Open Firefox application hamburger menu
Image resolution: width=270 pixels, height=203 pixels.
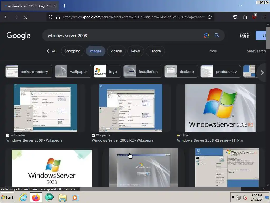click(x=263, y=17)
